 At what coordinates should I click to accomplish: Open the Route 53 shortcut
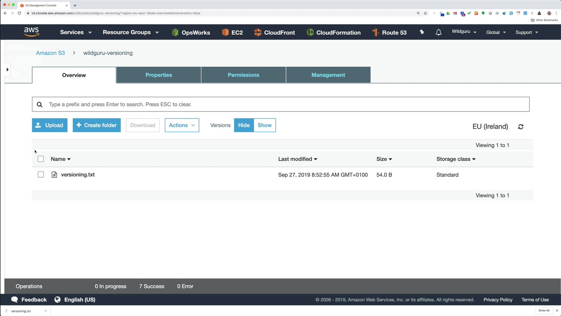point(389,32)
